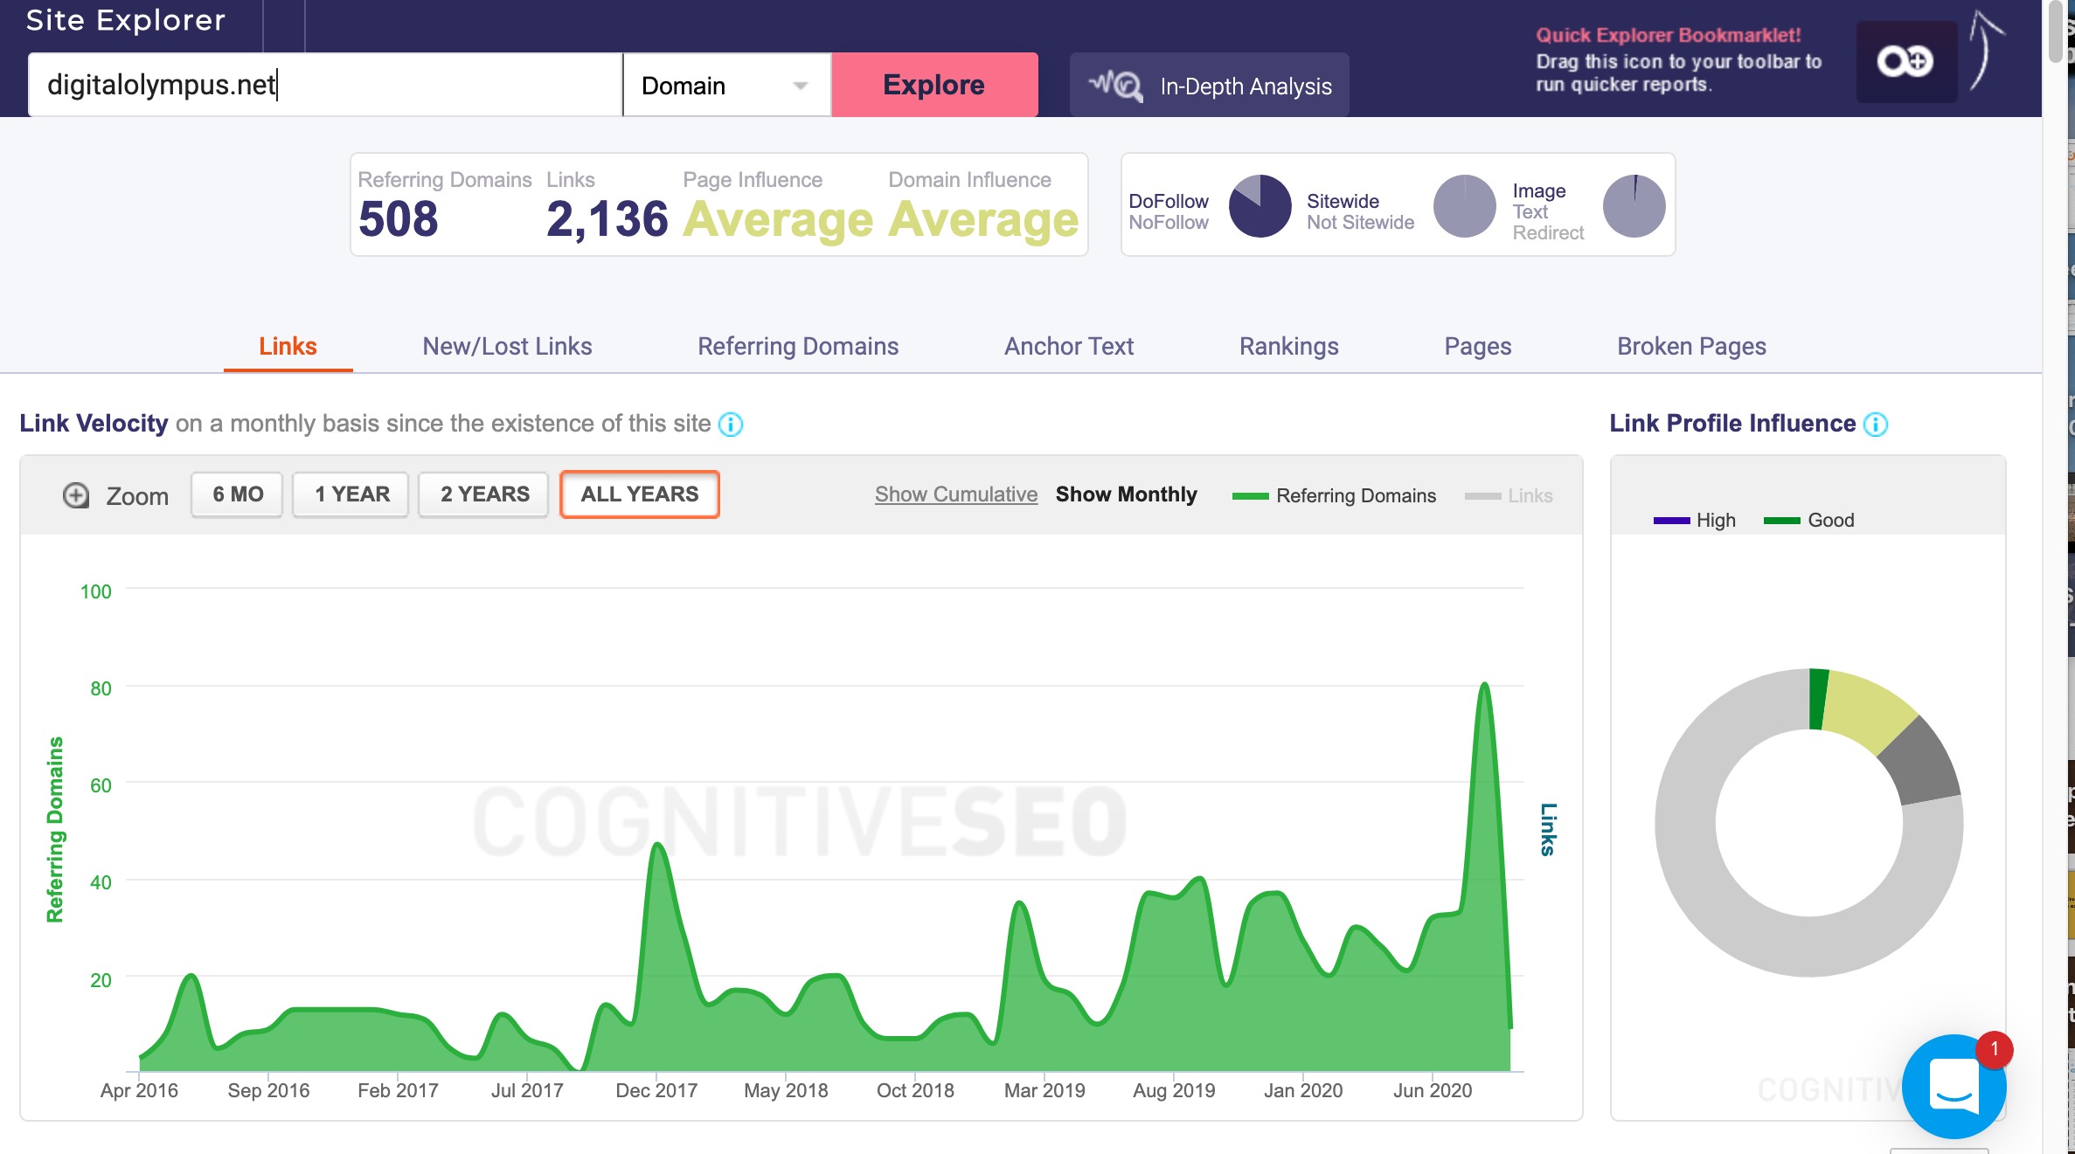Toggle the High legend item
This screenshot has height=1154, width=2075.
pyautogui.click(x=1695, y=521)
